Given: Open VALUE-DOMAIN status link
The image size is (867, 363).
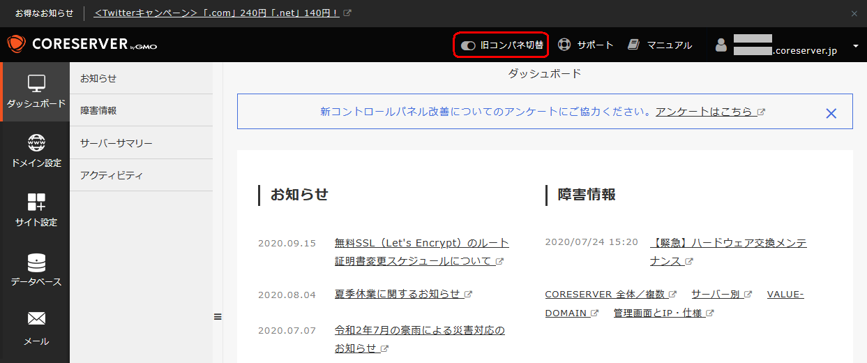Looking at the screenshot, I should click(674, 304).
